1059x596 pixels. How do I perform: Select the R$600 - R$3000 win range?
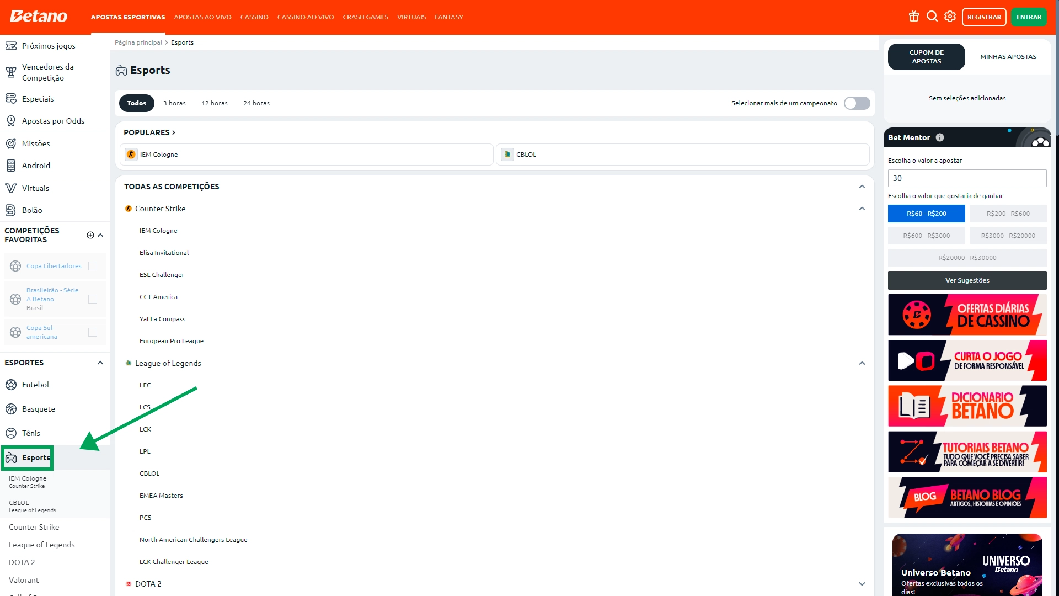click(x=927, y=236)
